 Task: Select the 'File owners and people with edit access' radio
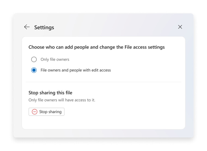[x=34, y=70]
